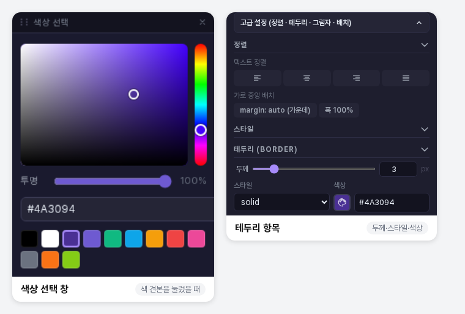Click the 색상 선택 창 caption text

45,289
